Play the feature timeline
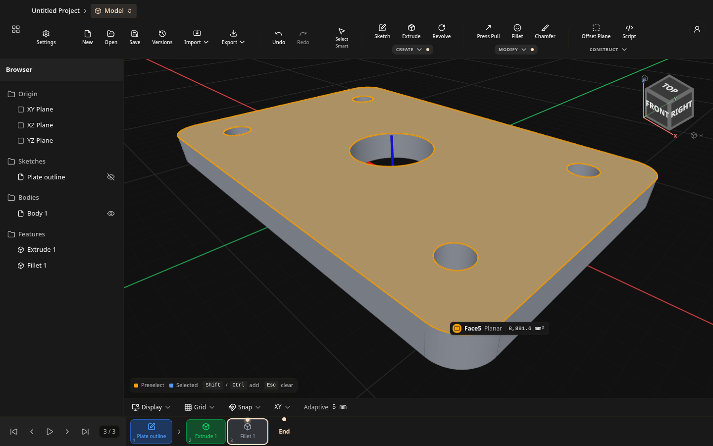Screen dimensions: 713x446 click(x=50, y=432)
